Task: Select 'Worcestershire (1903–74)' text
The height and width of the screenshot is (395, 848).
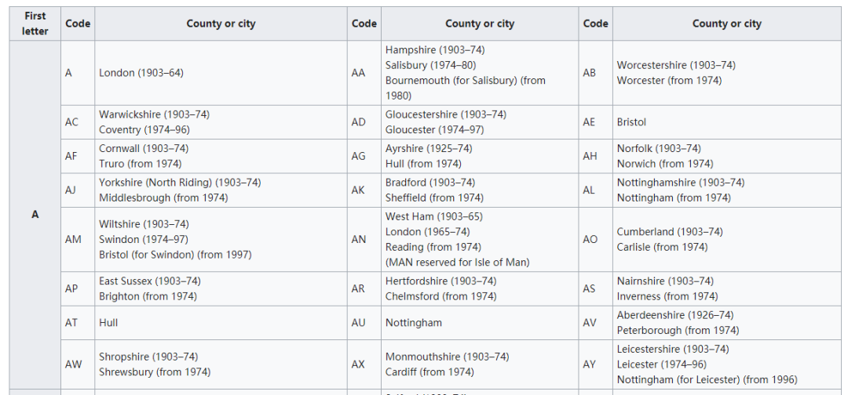Action: pos(676,65)
